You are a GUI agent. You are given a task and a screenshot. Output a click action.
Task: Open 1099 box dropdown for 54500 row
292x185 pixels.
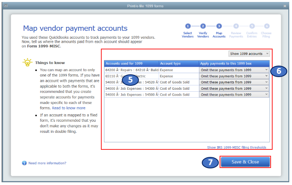pos(234,94)
